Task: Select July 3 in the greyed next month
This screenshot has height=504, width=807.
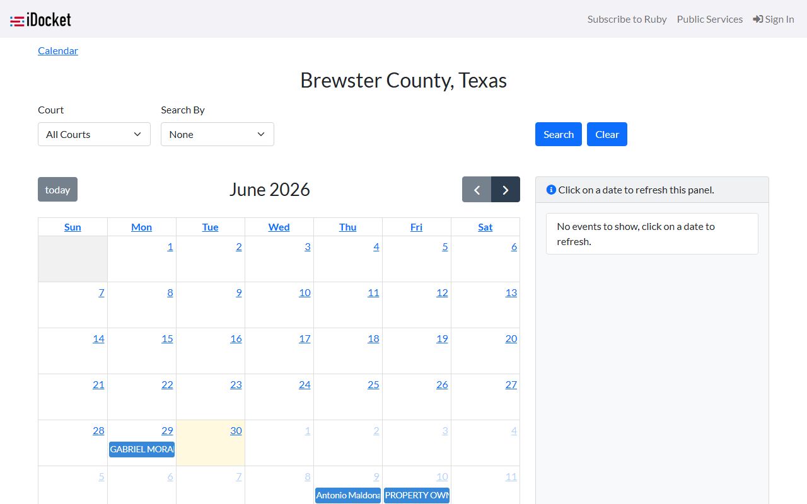Action: point(444,430)
